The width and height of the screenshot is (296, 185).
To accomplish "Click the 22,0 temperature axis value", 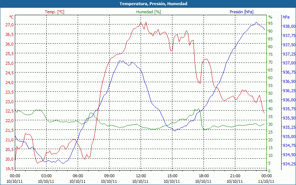I will (10, 121).
